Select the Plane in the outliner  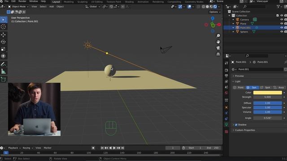click(243, 24)
